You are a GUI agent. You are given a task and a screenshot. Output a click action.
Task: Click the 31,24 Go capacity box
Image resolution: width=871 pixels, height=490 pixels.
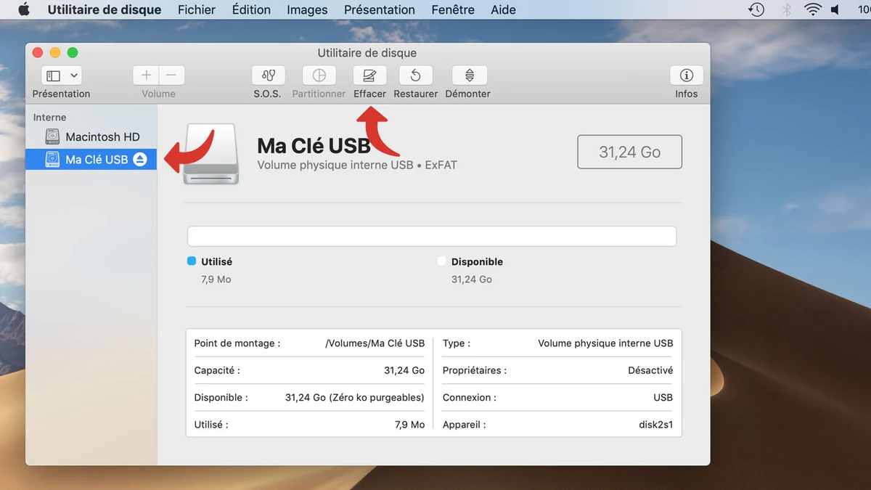[629, 152]
